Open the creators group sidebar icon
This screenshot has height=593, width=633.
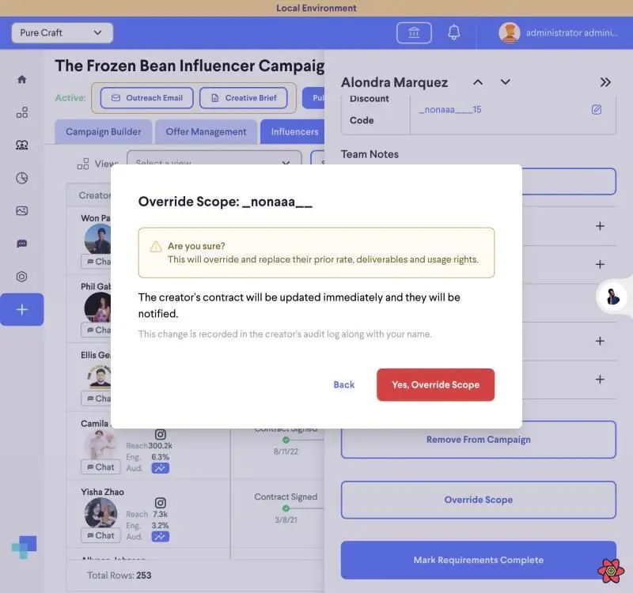click(22, 145)
